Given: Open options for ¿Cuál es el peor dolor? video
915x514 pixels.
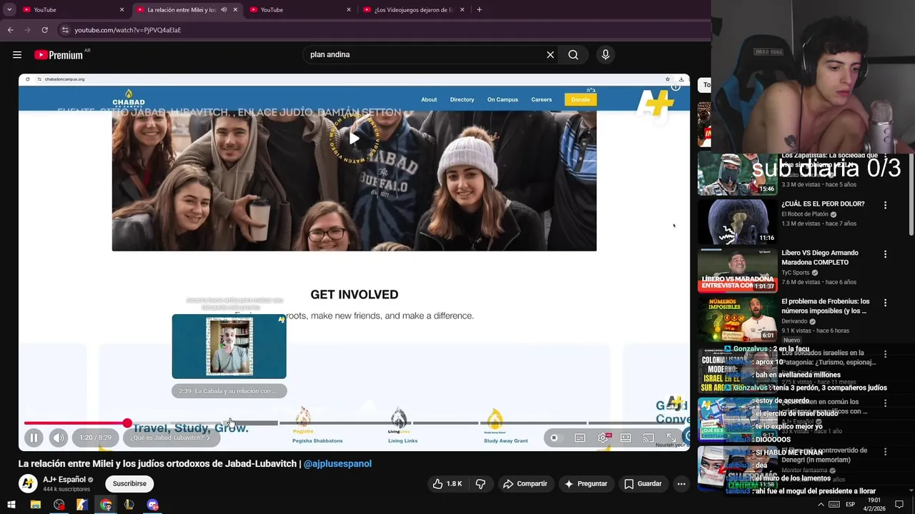Looking at the screenshot, I should [885, 205].
